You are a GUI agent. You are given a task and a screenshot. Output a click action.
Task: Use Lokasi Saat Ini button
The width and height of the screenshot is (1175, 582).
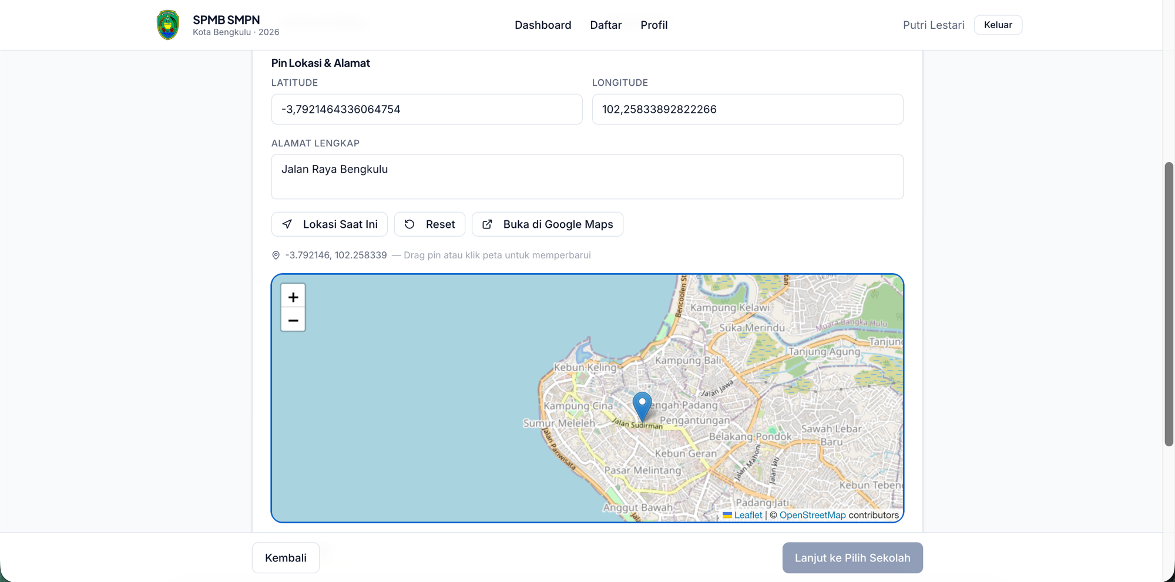pyautogui.click(x=330, y=224)
